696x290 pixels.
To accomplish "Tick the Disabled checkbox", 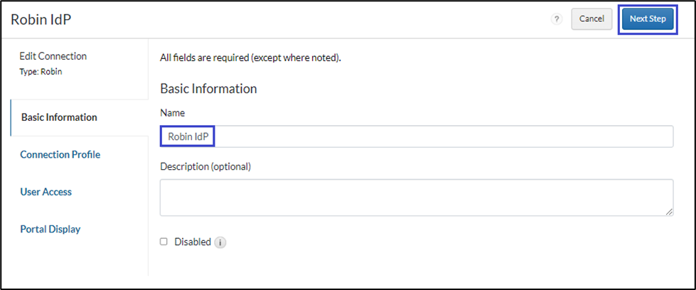I will 164,242.
